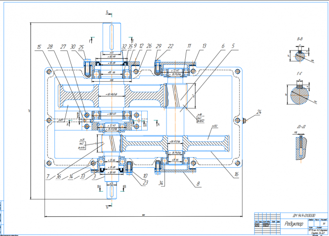
Task: Click part callout number 8
Action: (x=198, y=184)
